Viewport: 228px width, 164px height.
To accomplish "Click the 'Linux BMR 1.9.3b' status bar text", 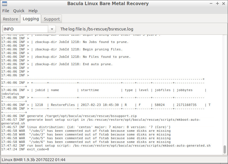I will [34, 160].
